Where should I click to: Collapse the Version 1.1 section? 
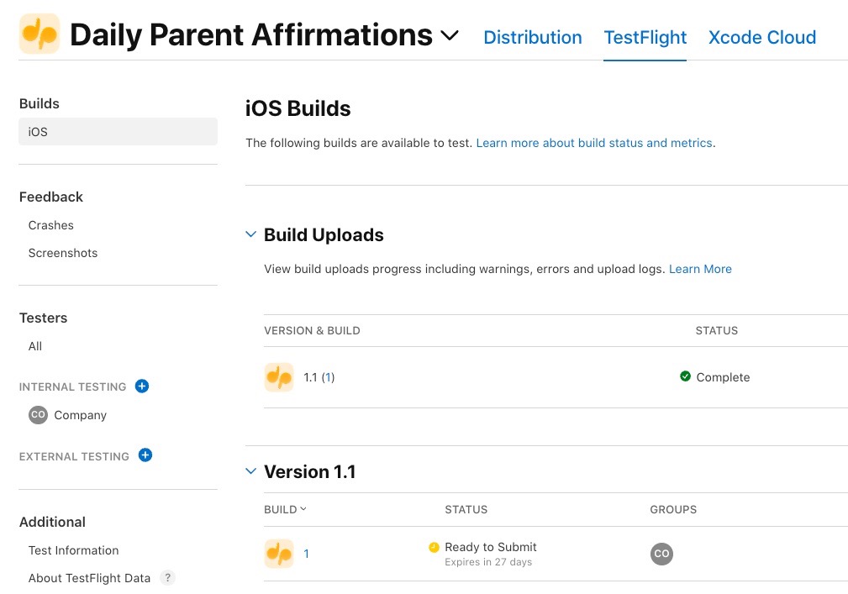point(250,470)
